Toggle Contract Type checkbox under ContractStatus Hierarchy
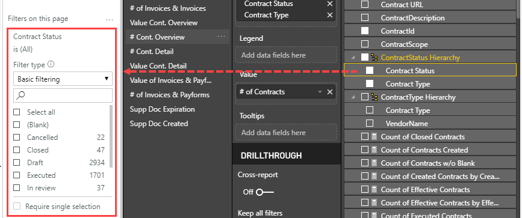 pos(370,83)
